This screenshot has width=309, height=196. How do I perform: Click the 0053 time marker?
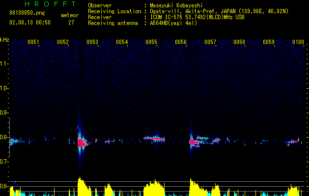92,42
